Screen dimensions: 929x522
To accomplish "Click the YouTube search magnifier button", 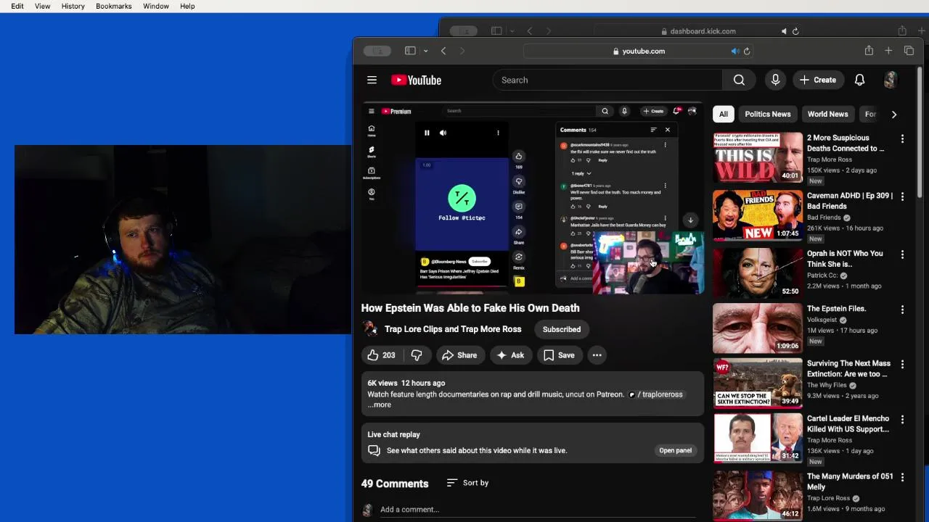I will tap(739, 80).
